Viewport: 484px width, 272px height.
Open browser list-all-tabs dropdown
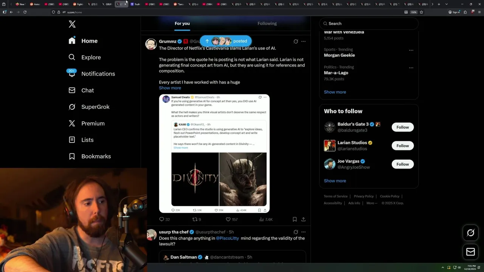447,4
